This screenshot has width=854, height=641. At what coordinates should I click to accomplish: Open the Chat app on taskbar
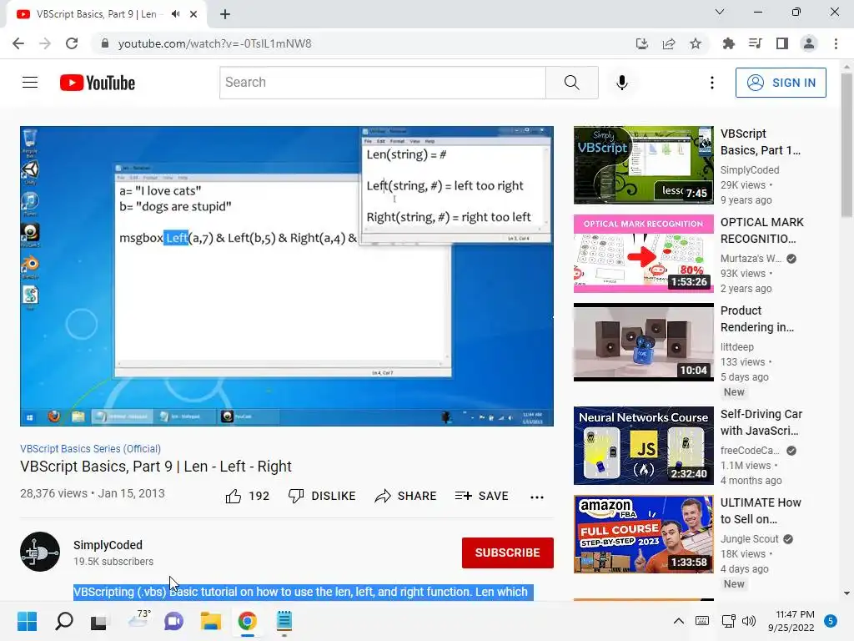point(173,621)
